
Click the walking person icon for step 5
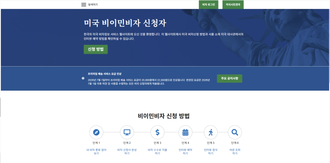click(x=211, y=132)
